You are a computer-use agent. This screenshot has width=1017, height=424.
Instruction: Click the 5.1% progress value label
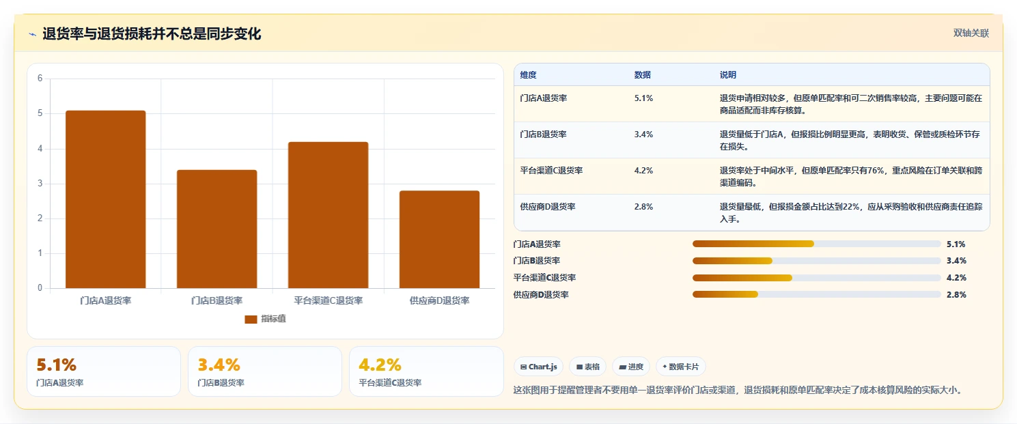(x=956, y=244)
